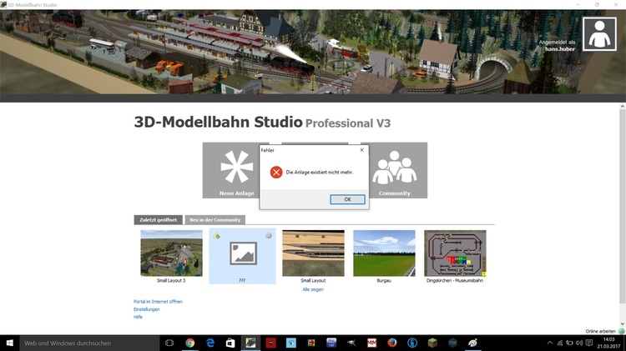
Task: Close the Fehler dialog with X
Action: coord(361,150)
